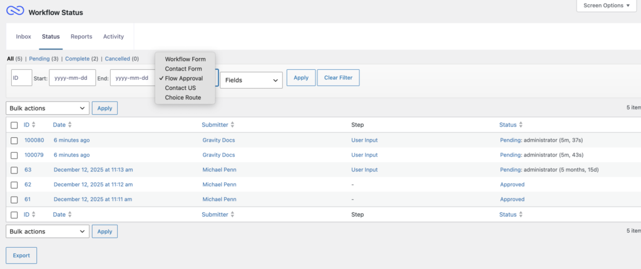
Task: Click Gravity Docs submitter for entry 100080
Action: click(x=218, y=140)
